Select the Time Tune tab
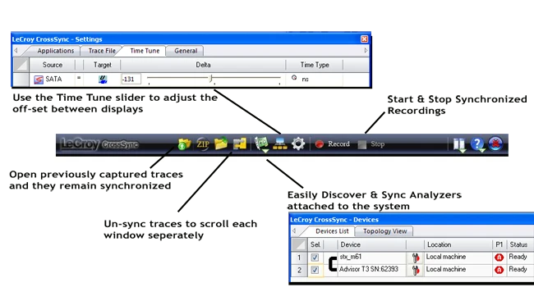The height and width of the screenshot is (301, 534). click(x=145, y=51)
